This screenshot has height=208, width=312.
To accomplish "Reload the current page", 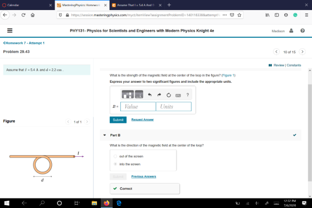I will [x=23, y=15].
